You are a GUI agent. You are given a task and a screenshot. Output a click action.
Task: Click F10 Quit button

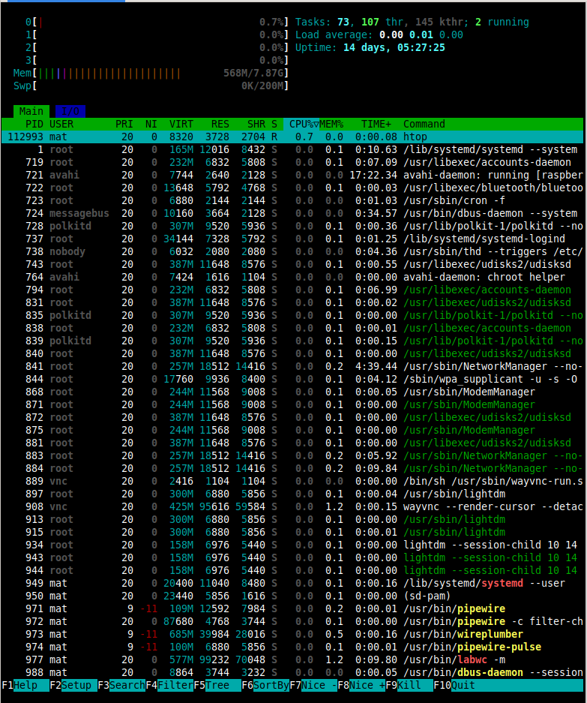tap(454, 685)
